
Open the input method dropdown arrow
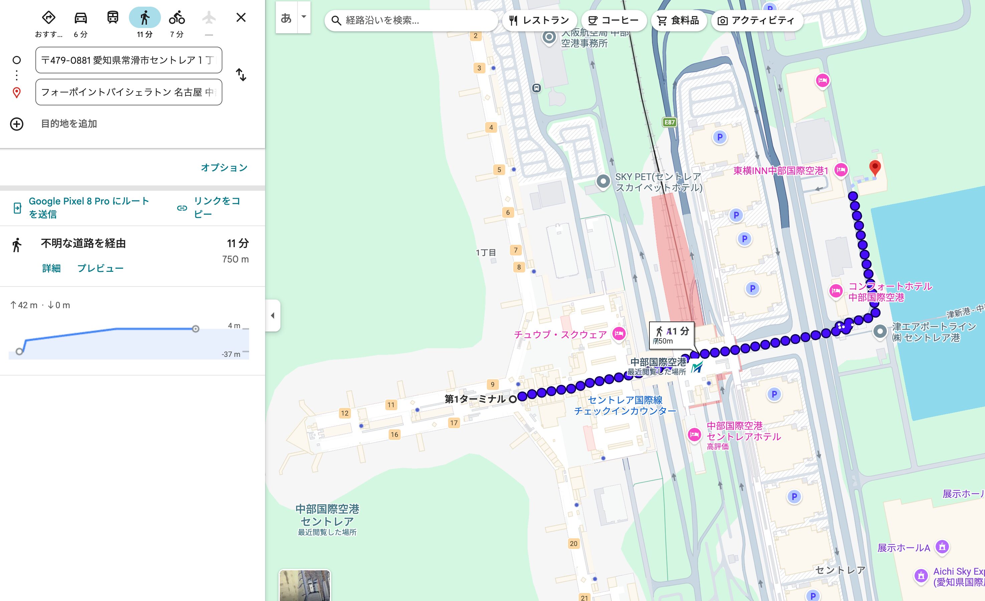pyautogui.click(x=304, y=17)
